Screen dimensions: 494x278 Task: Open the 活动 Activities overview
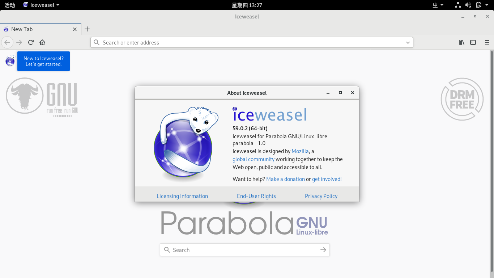[x=10, y=5]
